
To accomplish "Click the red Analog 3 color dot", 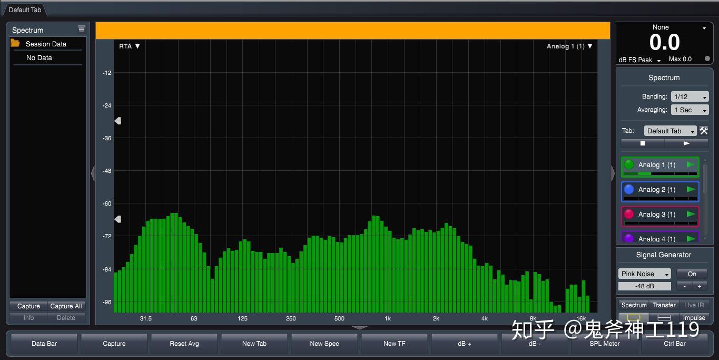I will [629, 214].
